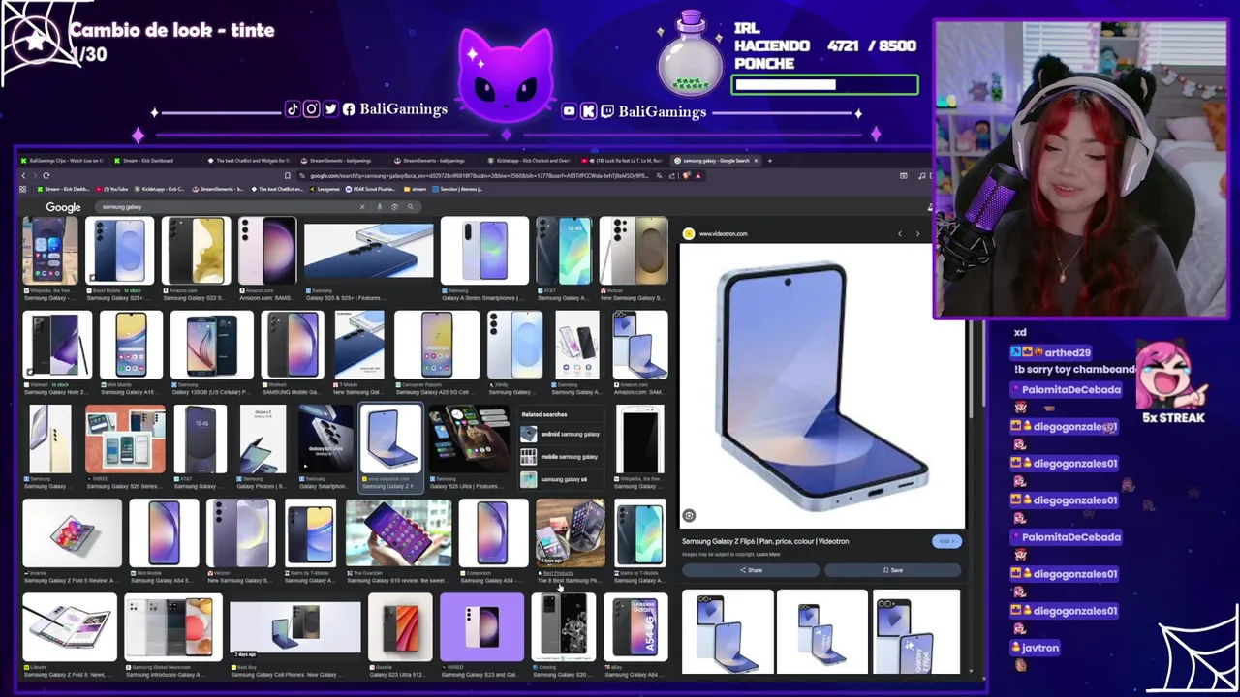The image size is (1240, 697).
Task: Click the preview panel vertical scrollbar
Action: pyautogui.click(x=971, y=368)
